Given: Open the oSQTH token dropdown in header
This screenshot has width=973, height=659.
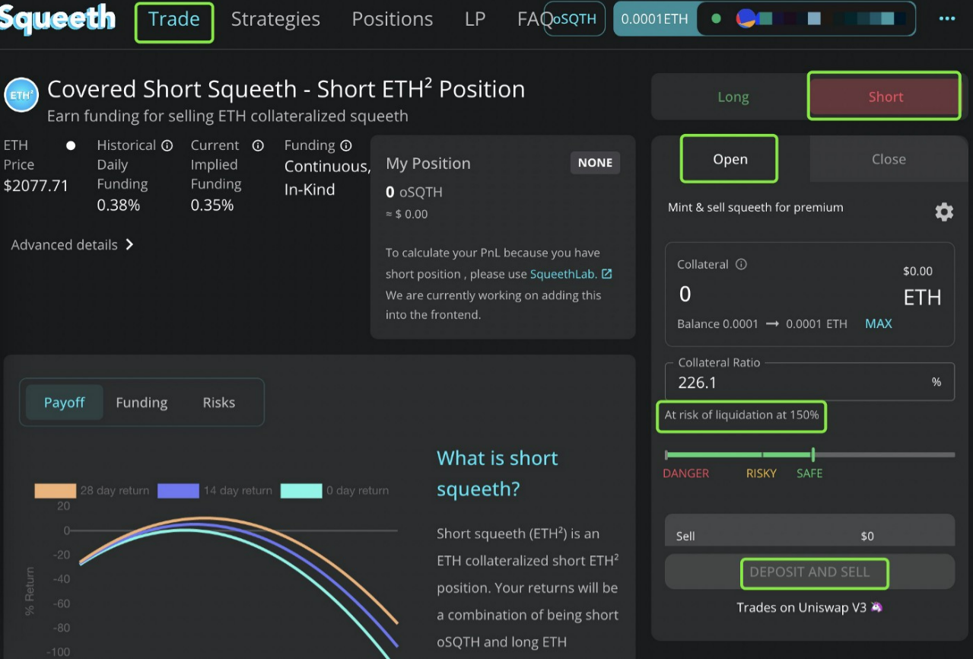Looking at the screenshot, I should (x=574, y=20).
